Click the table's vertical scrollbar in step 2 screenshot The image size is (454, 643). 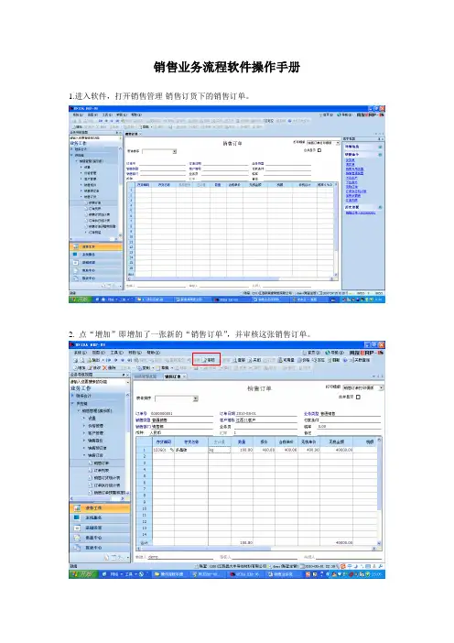coord(379,490)
